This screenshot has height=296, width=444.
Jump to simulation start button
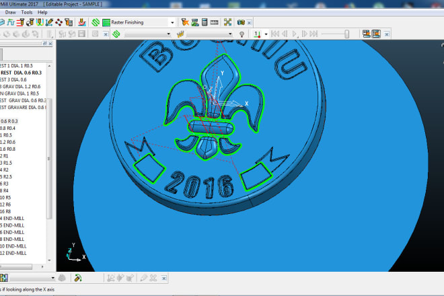coord(275,34)
